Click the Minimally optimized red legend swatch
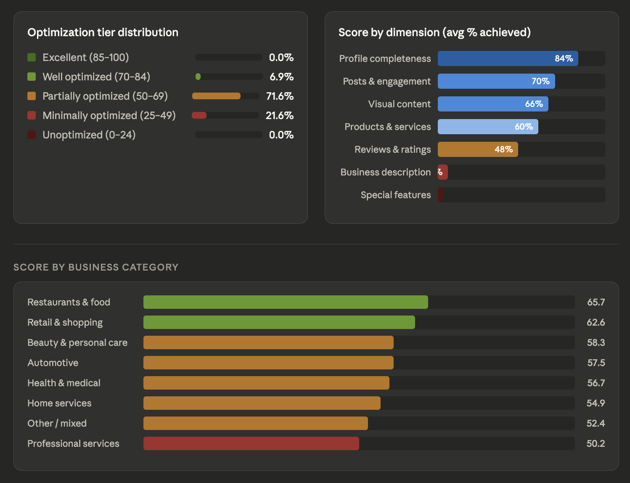This screenshot has height=483, width=630. click(32, 115)
